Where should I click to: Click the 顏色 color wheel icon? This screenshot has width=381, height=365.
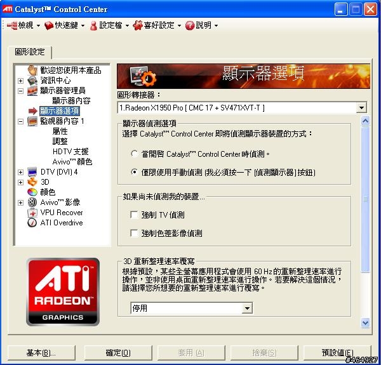point(32,192)
